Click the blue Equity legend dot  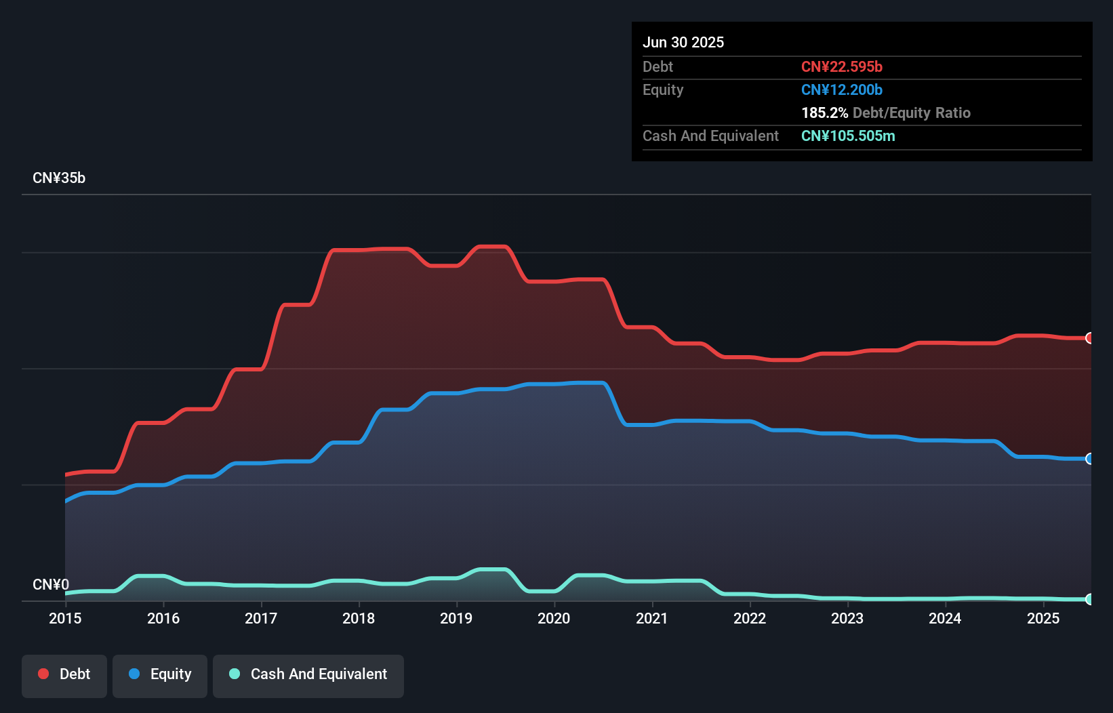pos(135,674)
